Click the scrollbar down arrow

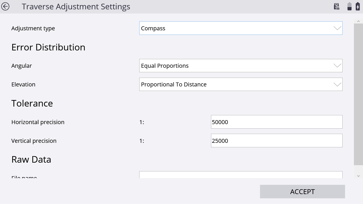[x=358, y=176]
